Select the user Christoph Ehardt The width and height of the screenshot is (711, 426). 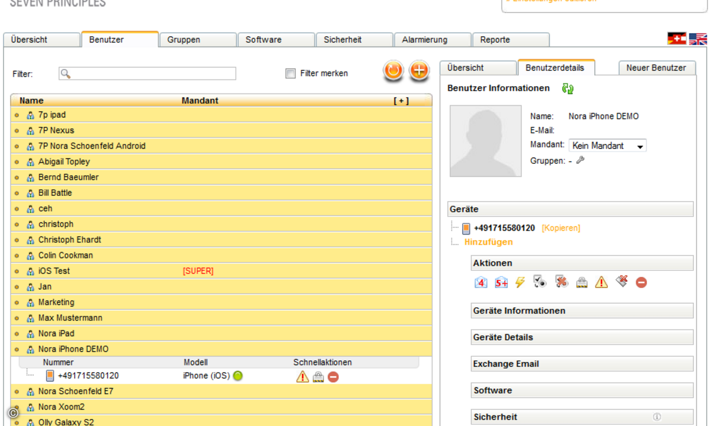(x=222, y=240)
